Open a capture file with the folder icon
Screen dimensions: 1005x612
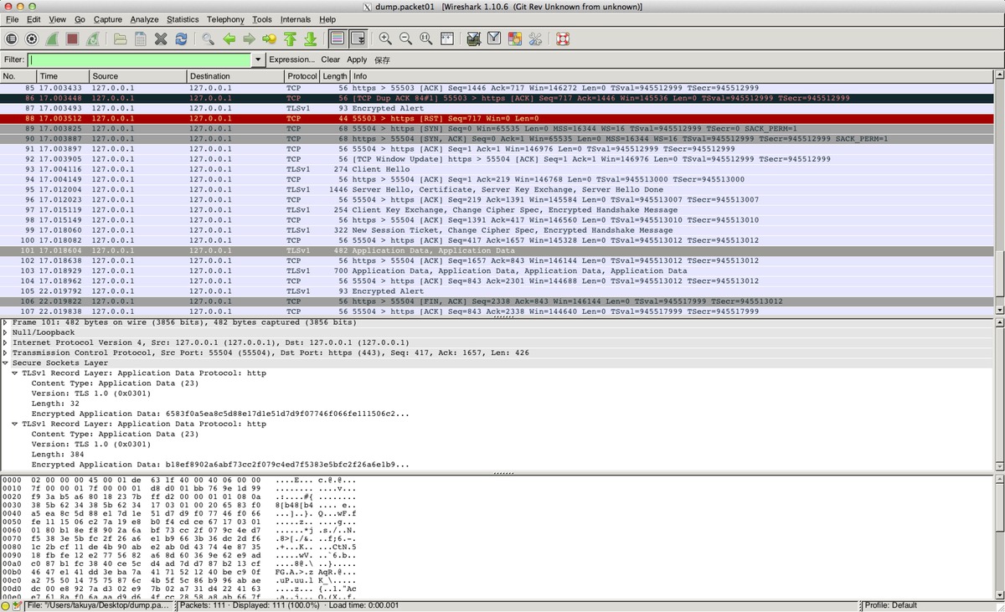point(120,39)
